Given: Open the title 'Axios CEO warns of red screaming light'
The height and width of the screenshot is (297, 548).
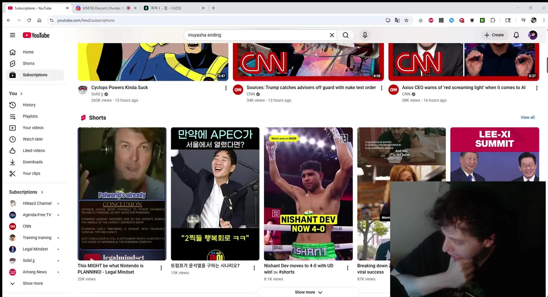Looking at the screenshot, I should [x=463, y=87].
